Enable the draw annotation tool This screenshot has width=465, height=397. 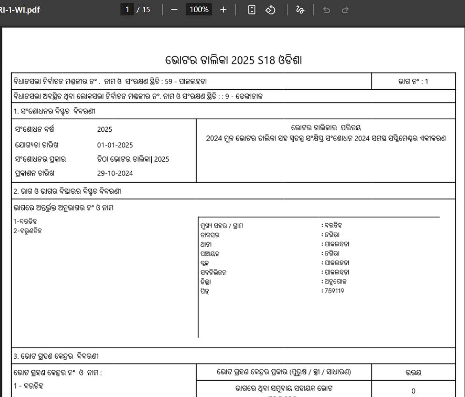(x=300, y=10)
